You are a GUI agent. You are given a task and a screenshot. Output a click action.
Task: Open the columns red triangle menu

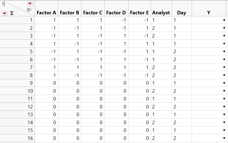30,4
